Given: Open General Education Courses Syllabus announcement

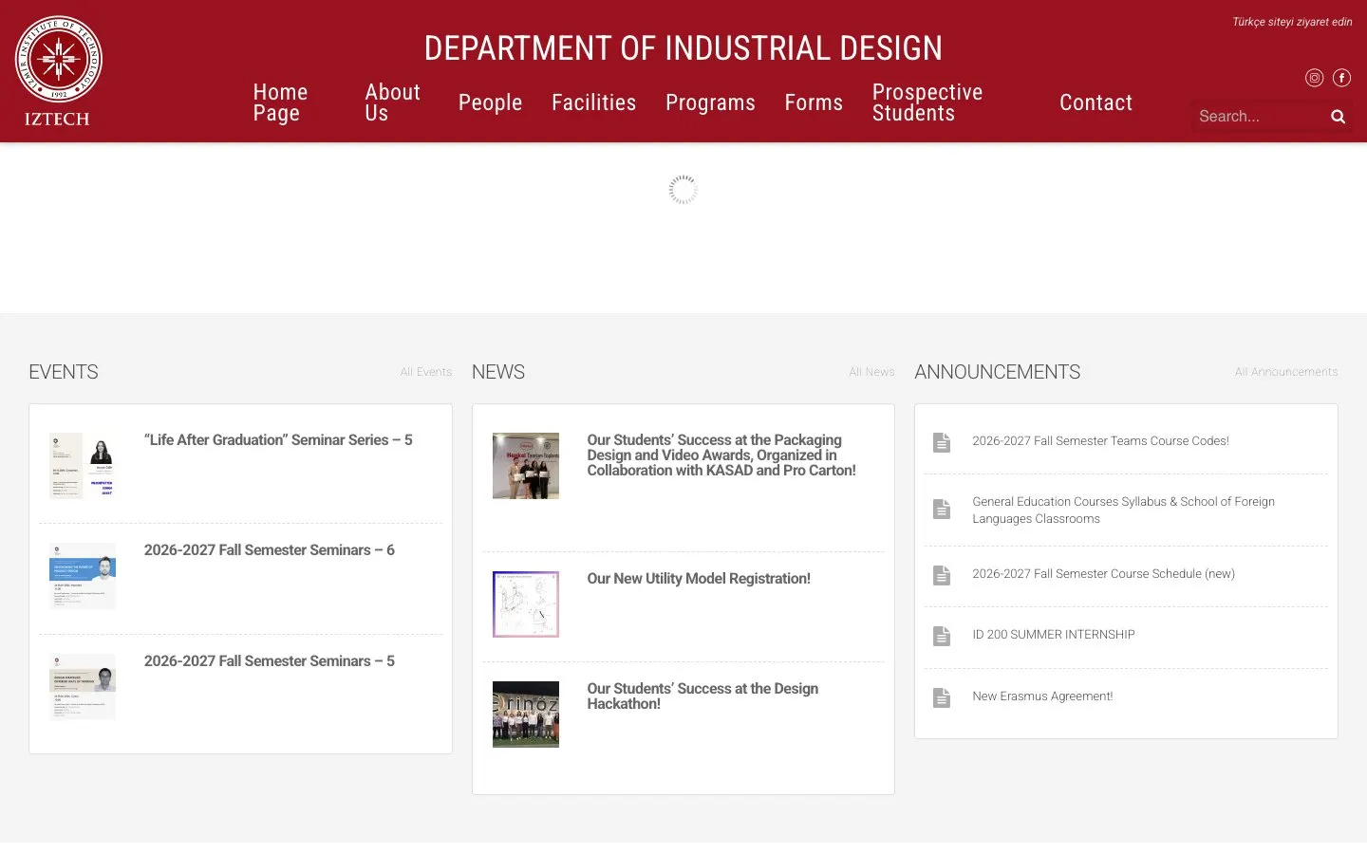Looking at the screenshot, I should [x=1123, y=511].
